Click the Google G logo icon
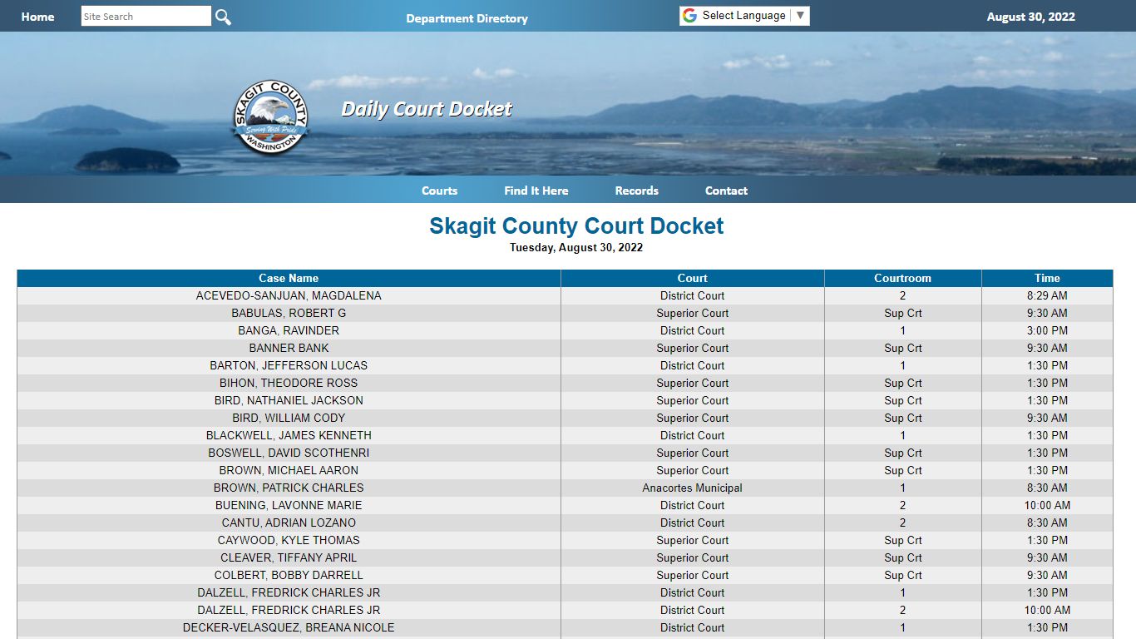 tap(689, 16)
